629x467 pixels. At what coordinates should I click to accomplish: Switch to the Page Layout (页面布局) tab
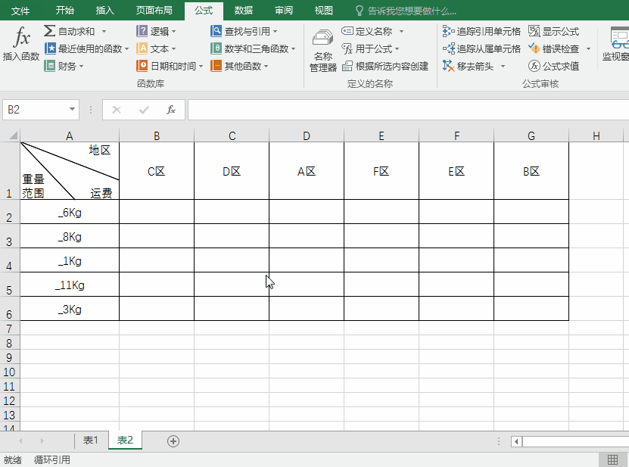[x=154, y=11]
